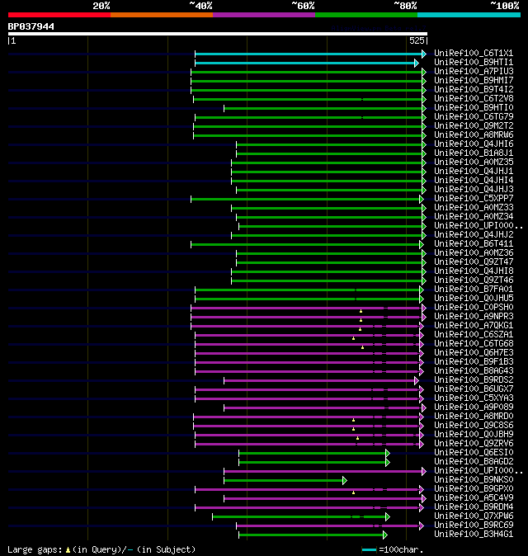
Task: Select the UniRef100_C6T2V8 hit
Action: [x=474, y=98]
